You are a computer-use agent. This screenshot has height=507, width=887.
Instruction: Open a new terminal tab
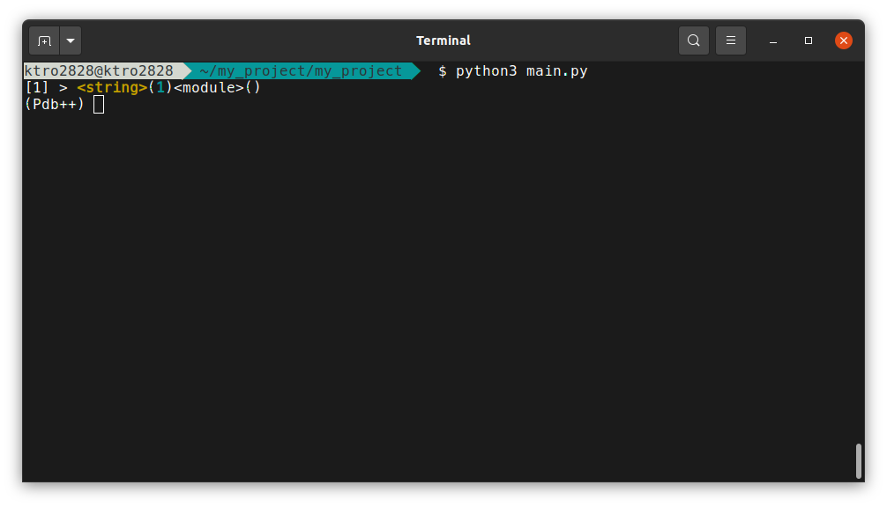(x=44, y=40)
